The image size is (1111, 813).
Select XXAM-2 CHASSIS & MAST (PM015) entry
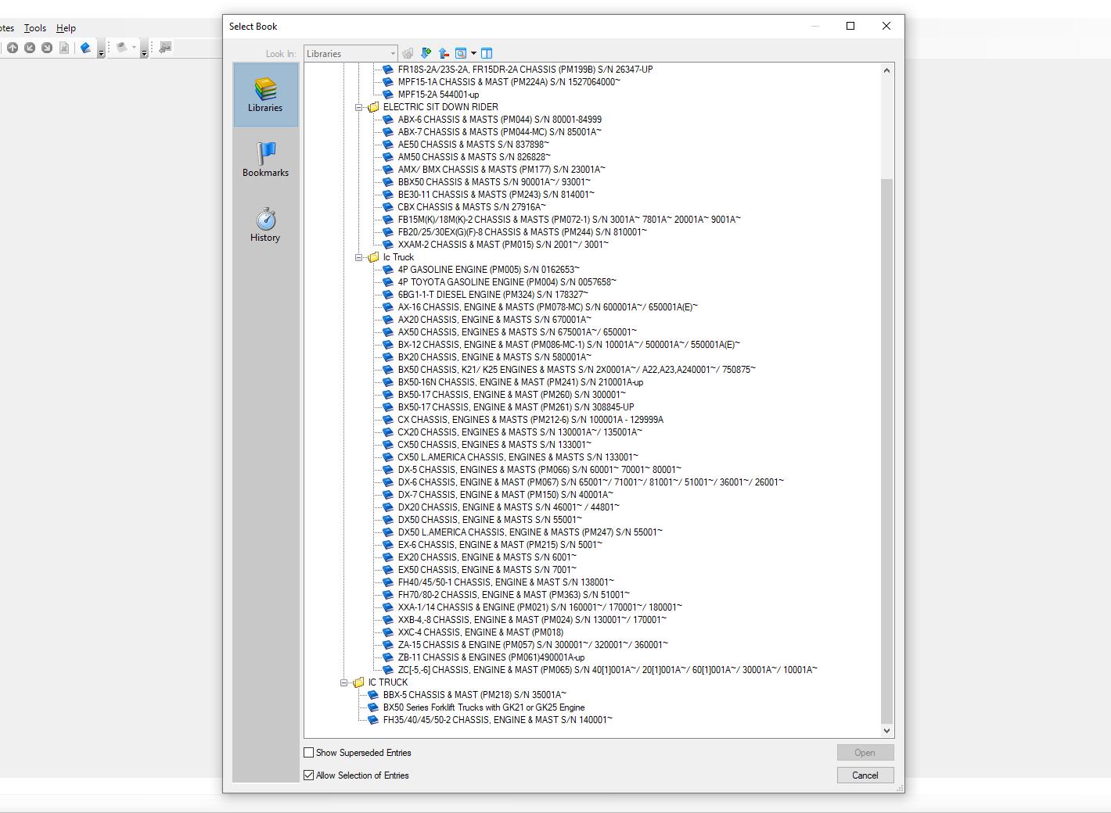503,245
